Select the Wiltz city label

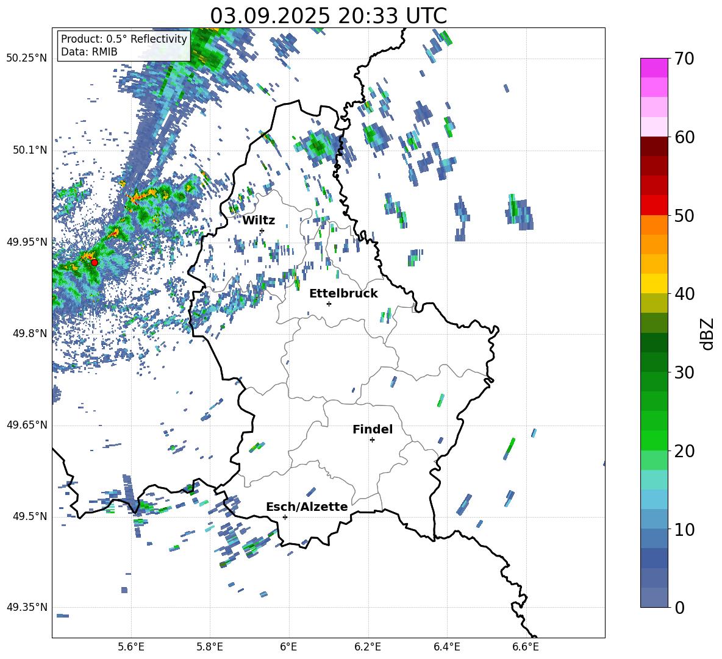[x=259, y=221]
